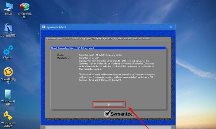This screenshot has width=216, height=129.
Task: Close the Symantec Ghost window
Action: click(x=170, y=27)
